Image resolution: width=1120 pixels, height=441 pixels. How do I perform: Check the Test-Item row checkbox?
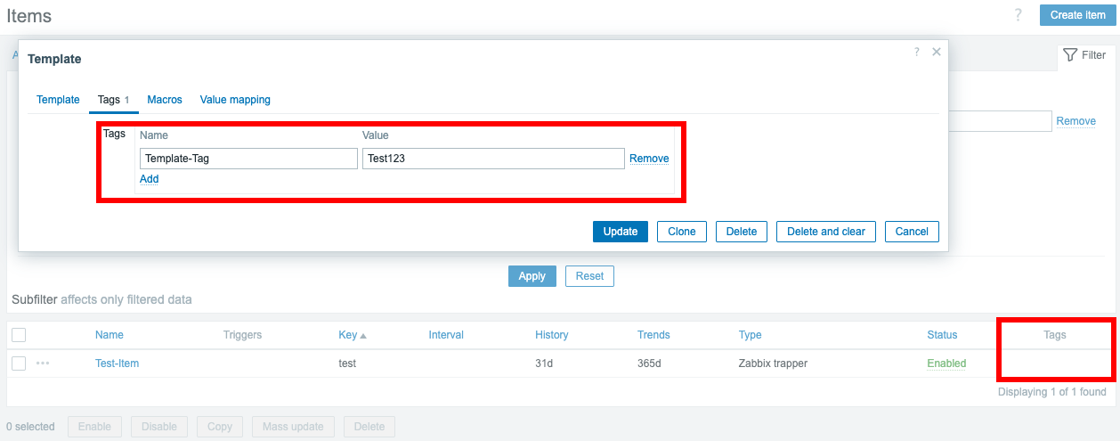19,363
